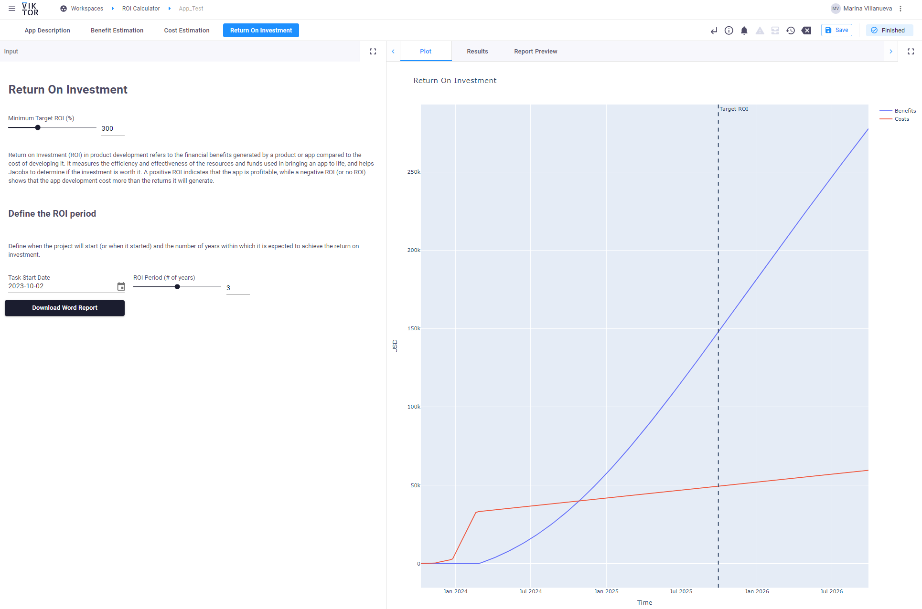Click the Define the ROI period heading

click(52, 214)
